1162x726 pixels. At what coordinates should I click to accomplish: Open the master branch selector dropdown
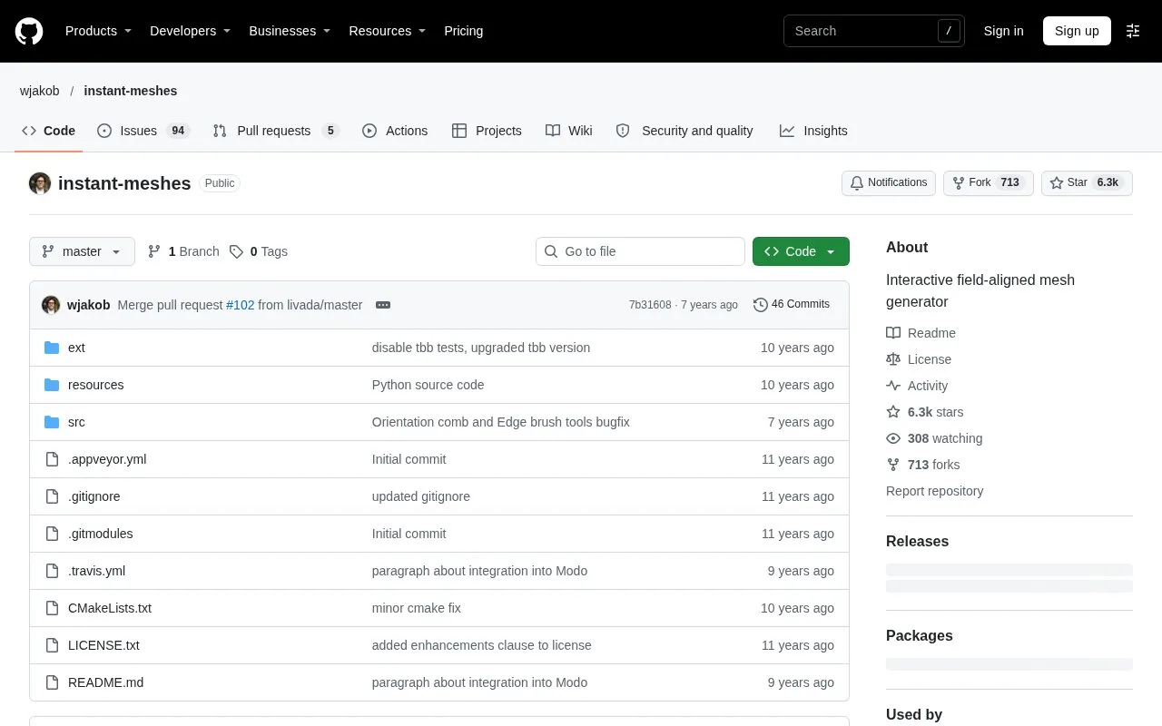[82, 251]
